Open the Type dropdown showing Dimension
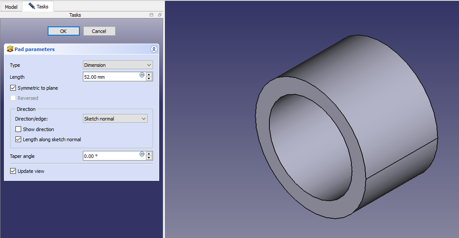459x238 pixels. pyautogui.click(x=118, y=65)
